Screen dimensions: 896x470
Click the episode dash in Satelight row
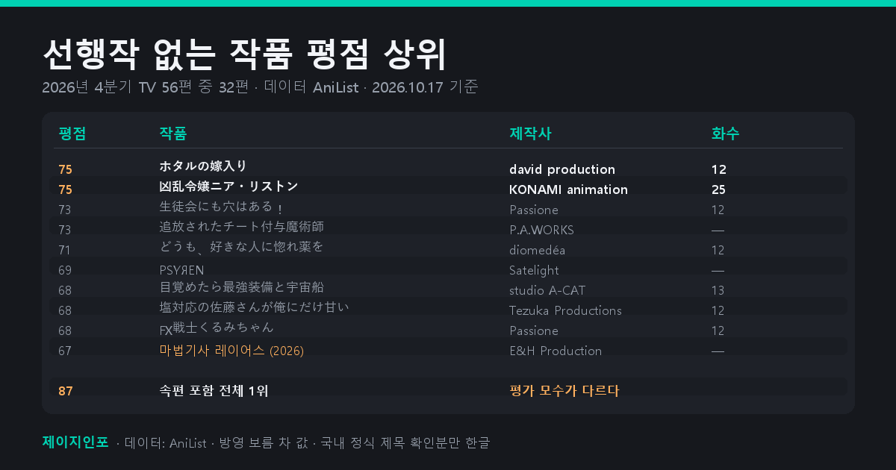coord(718,270)
